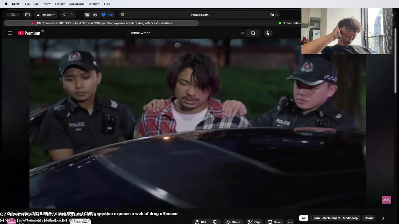
Task: Go back in Safari history
Action: coord(64,15)
